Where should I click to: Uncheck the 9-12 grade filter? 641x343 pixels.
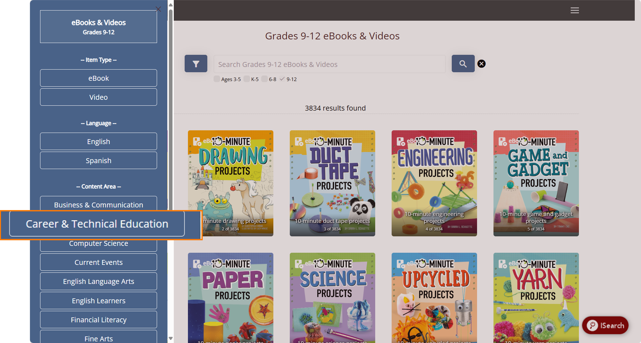[282, 79]
